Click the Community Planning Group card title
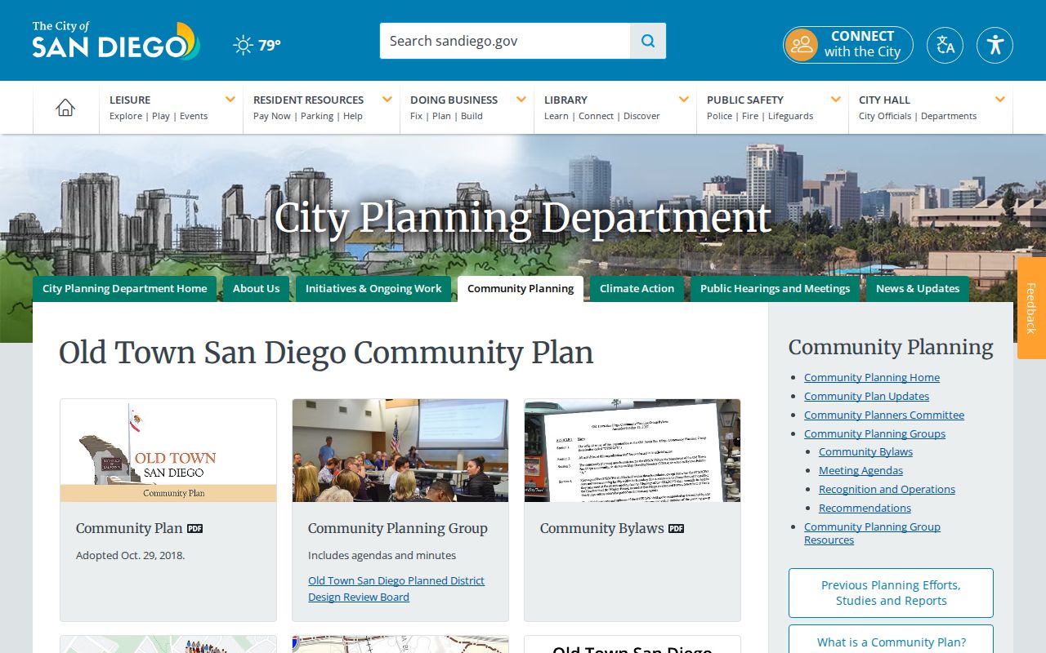 pos(398,528)
